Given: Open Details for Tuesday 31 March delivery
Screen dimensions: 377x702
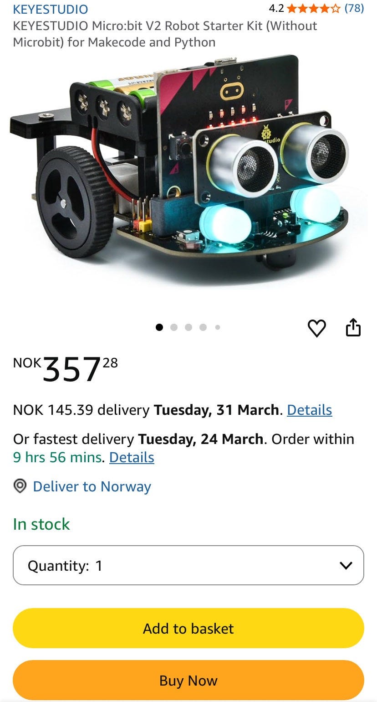Looking at the screenshot, I should 309,410.
